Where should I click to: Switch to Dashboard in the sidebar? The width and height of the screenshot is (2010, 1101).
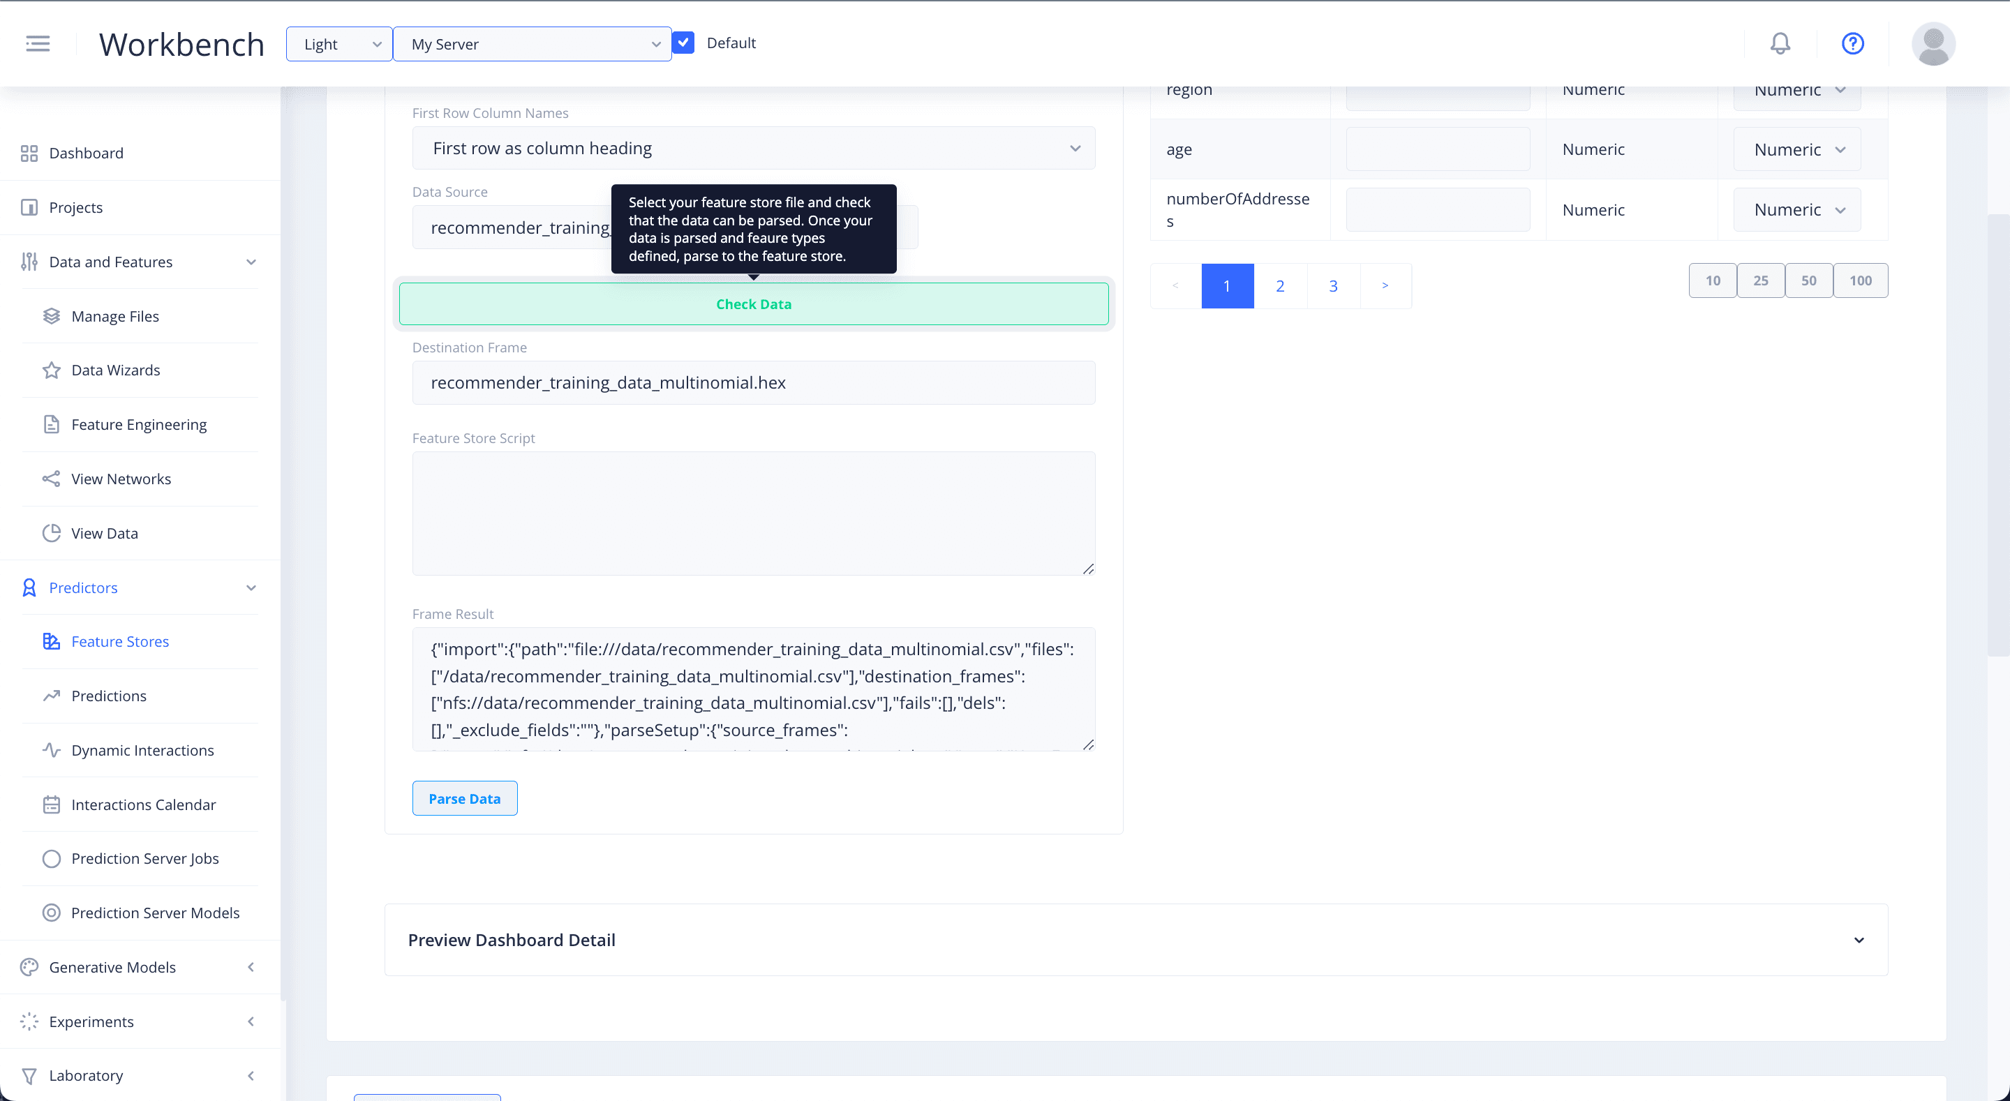tap(86, 153)
